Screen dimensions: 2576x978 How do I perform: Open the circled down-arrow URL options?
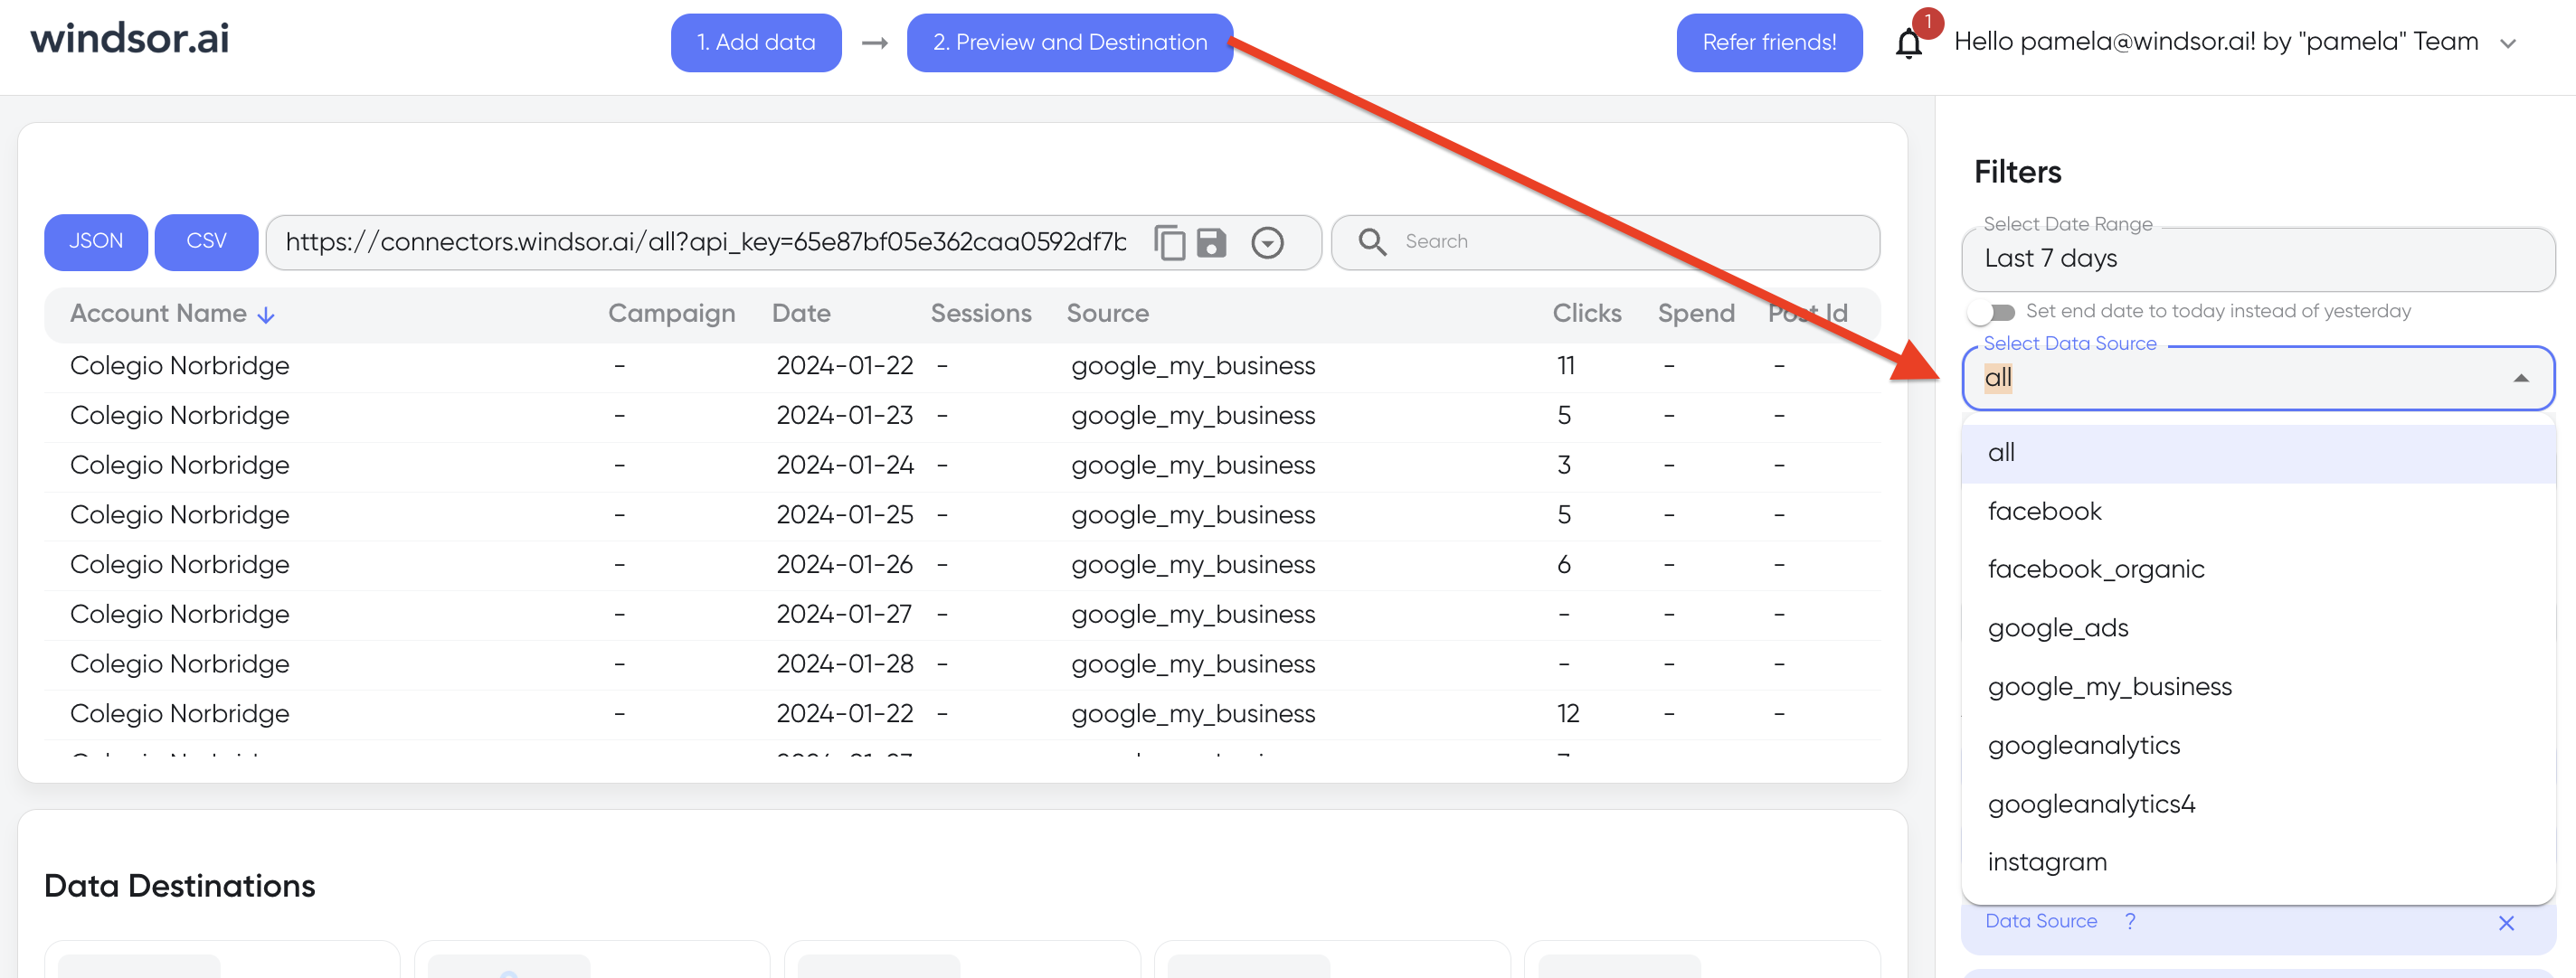point(1267,243)
